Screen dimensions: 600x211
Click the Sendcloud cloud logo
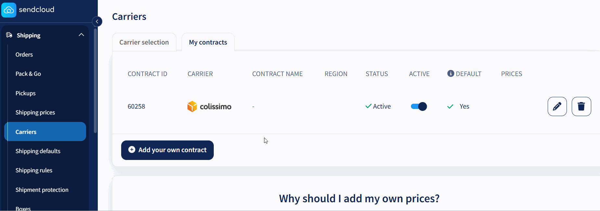[x=9, y=10]
